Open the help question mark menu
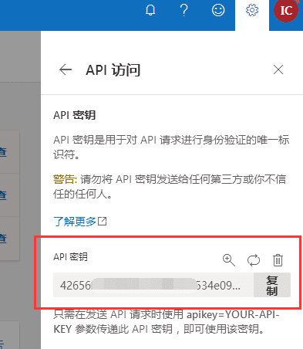303x349 pixels. tap(183, 11)
